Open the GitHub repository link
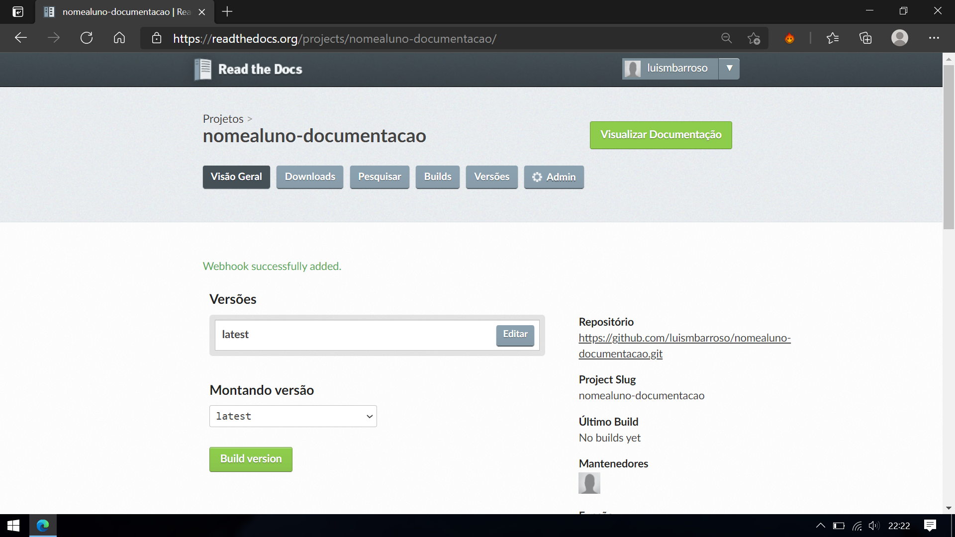 pos(684,346)
